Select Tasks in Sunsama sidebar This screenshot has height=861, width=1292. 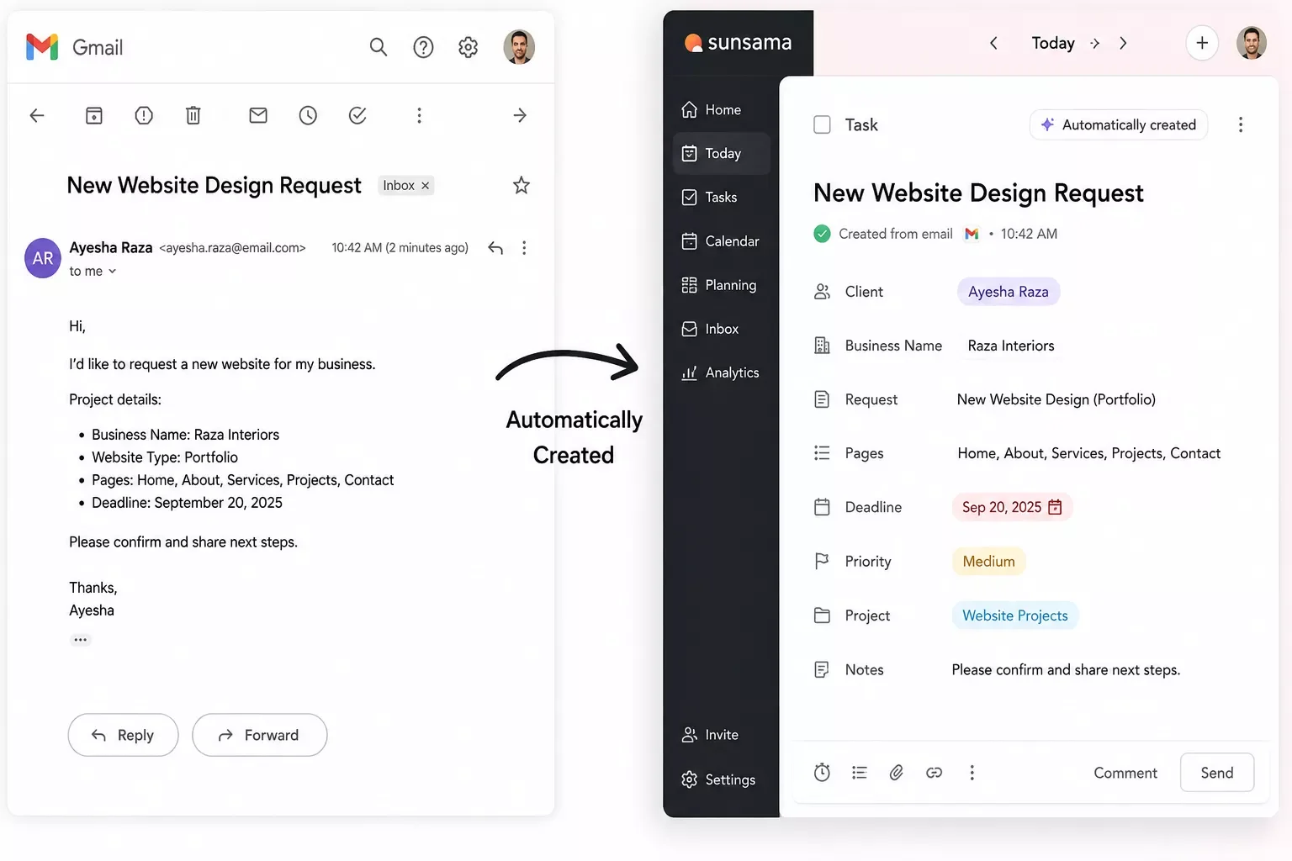click(x=722, y=198)
